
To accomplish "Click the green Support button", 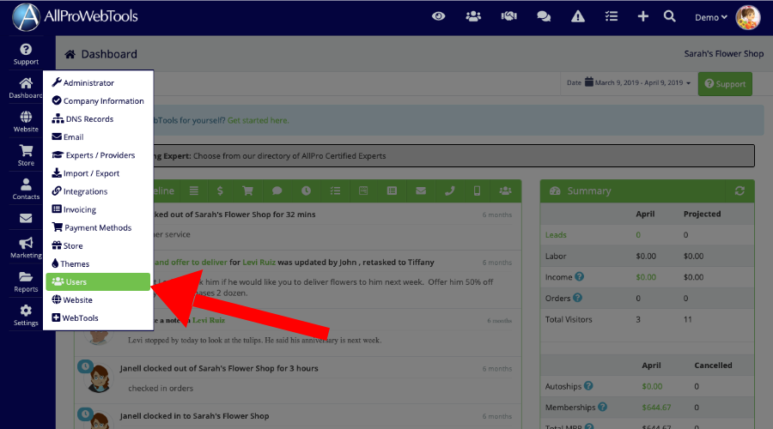I will click(725, 84).
